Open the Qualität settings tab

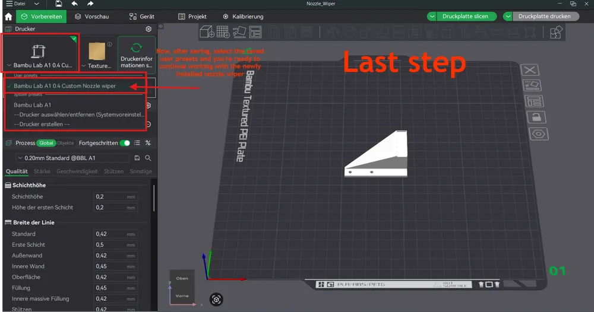[x=17, y=171]
